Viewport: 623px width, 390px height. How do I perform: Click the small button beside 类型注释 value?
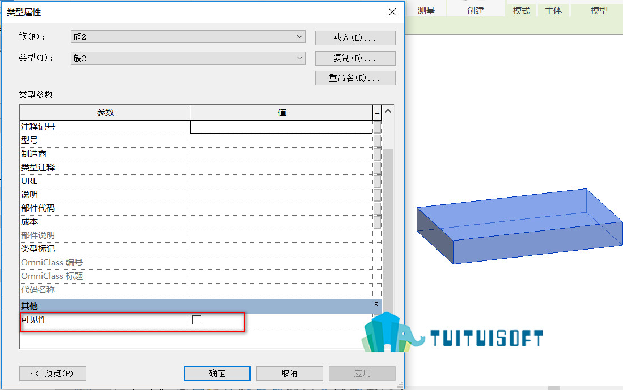377,168
